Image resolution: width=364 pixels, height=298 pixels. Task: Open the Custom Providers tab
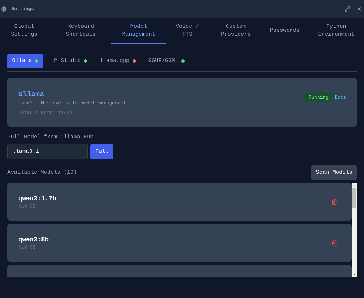click(x=236, y=30)
